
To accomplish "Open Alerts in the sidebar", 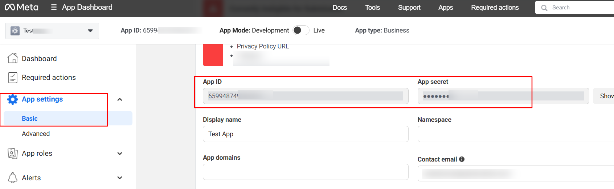I will point(31,178).
